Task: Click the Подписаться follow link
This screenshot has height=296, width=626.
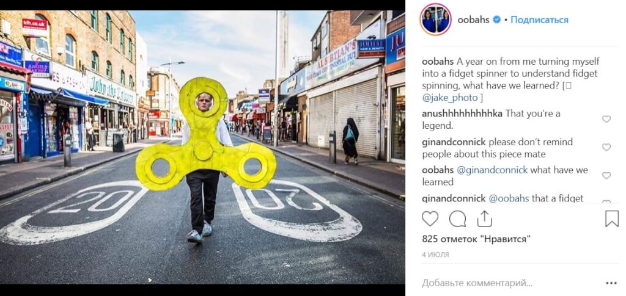Action: (x=539, y=20)
